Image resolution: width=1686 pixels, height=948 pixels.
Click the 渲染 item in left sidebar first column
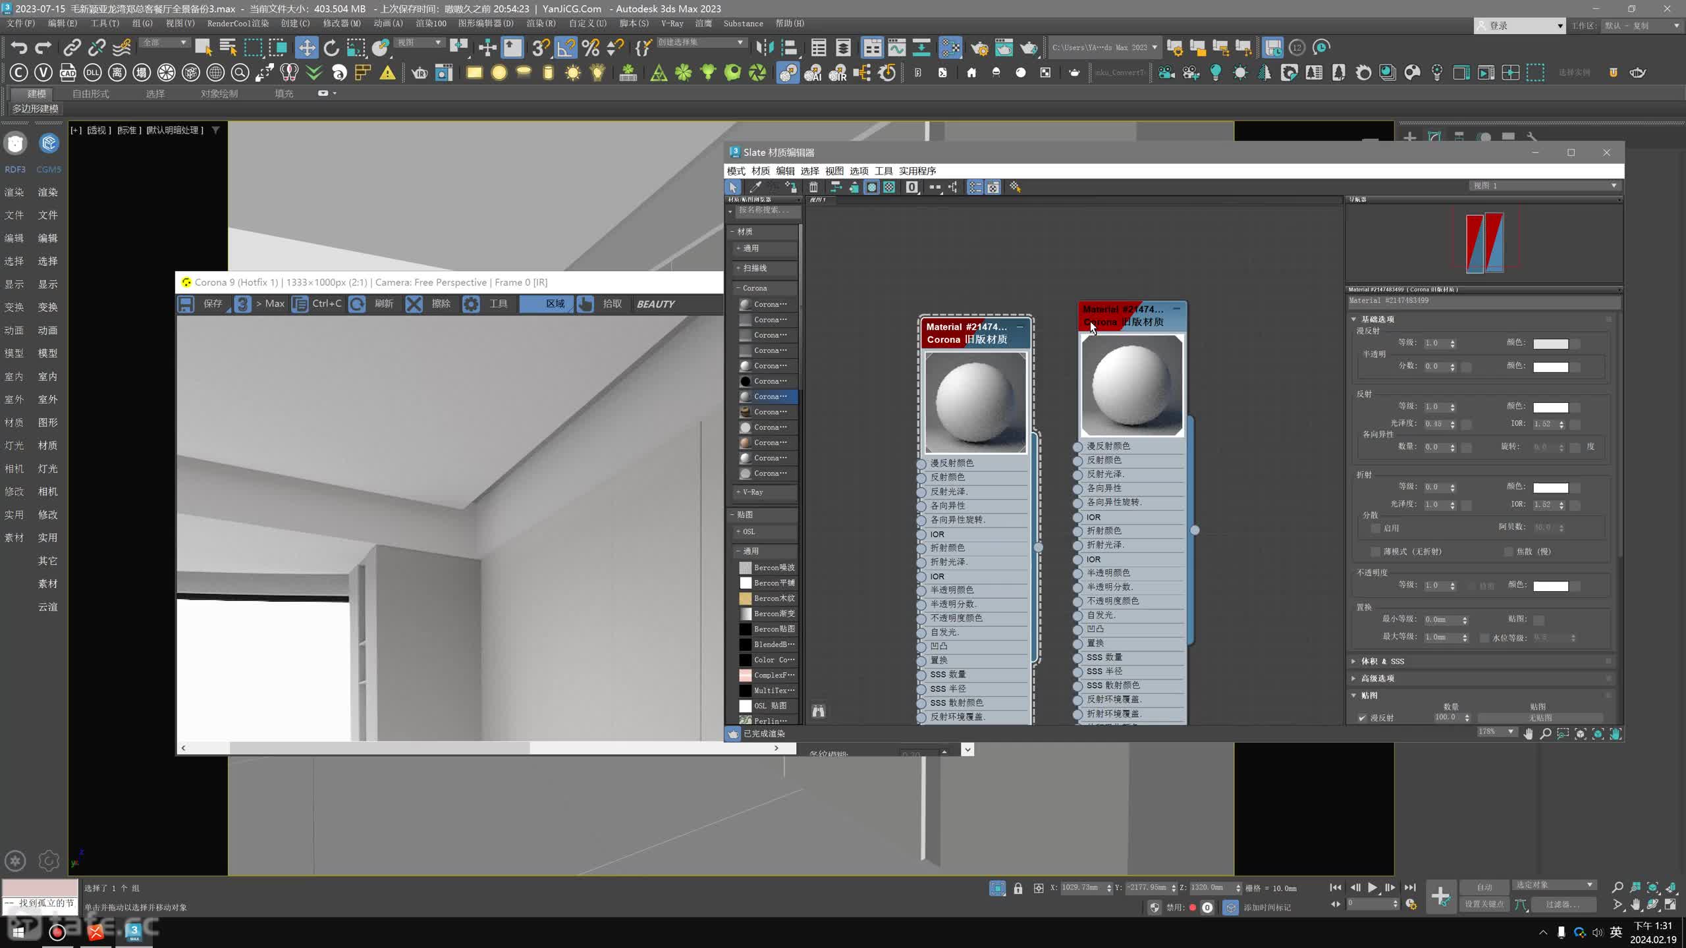[14, 192]
